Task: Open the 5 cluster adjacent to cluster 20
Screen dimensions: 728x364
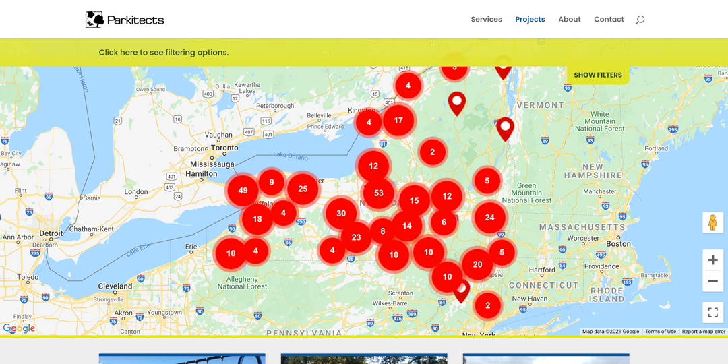Action: [x=502, y=253]
